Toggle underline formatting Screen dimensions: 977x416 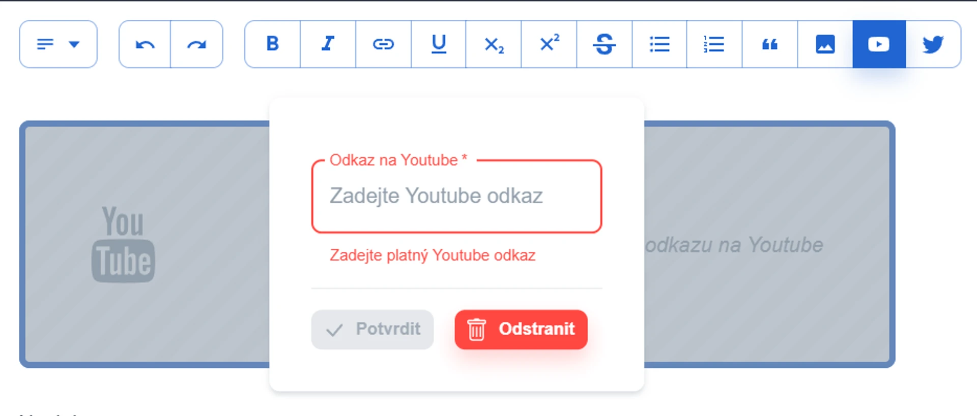point(439,44)
